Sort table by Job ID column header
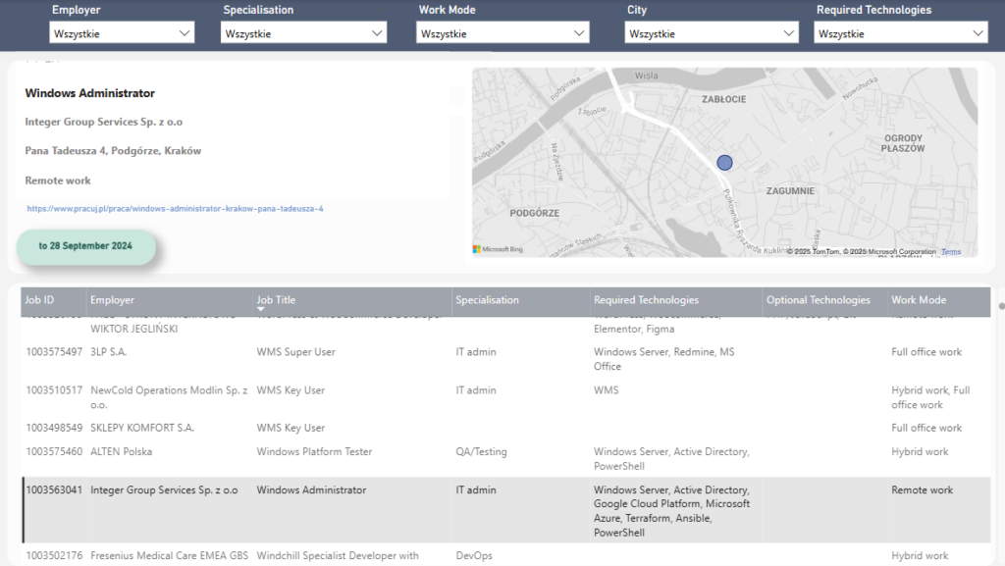 point(40,300)
